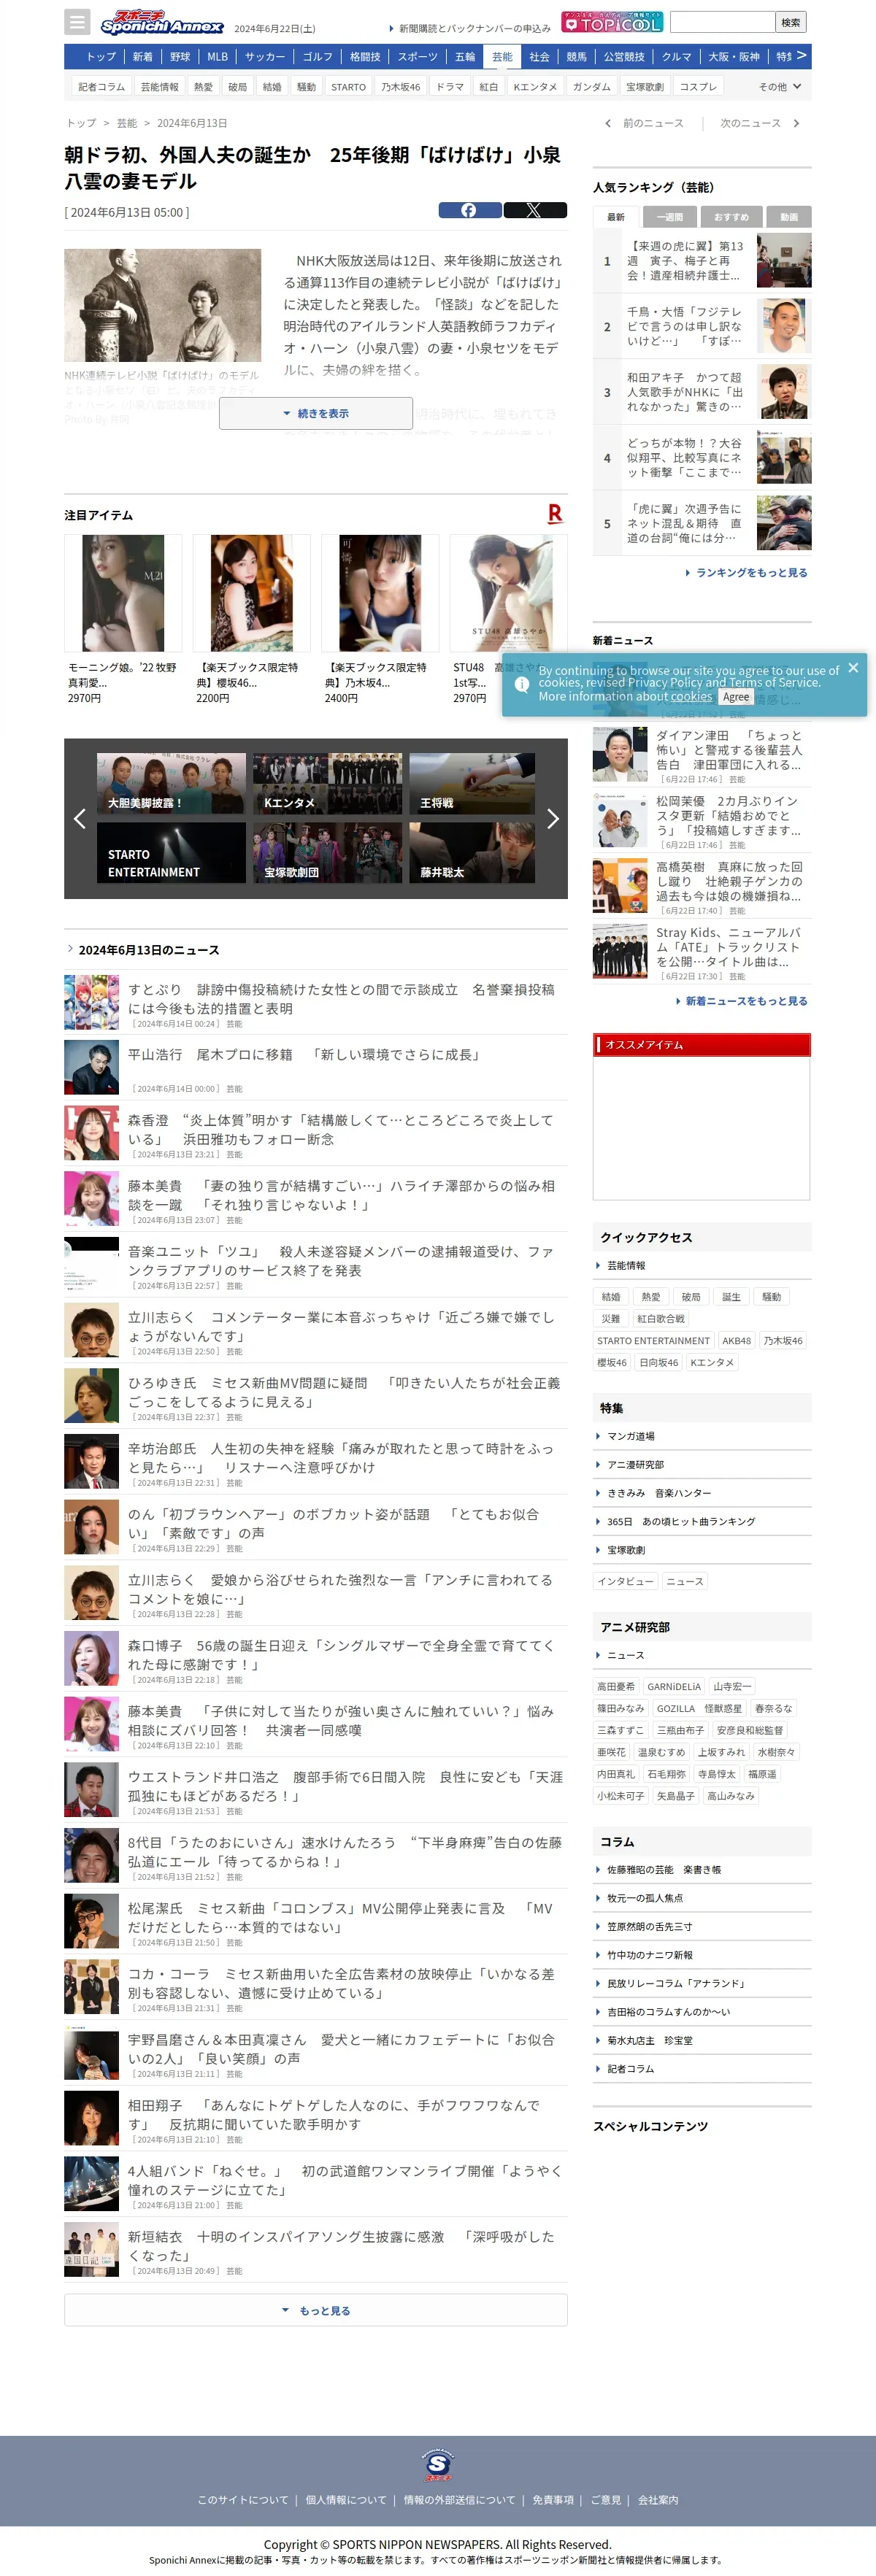Open 会社案内 footer link

coord(658,2499)
